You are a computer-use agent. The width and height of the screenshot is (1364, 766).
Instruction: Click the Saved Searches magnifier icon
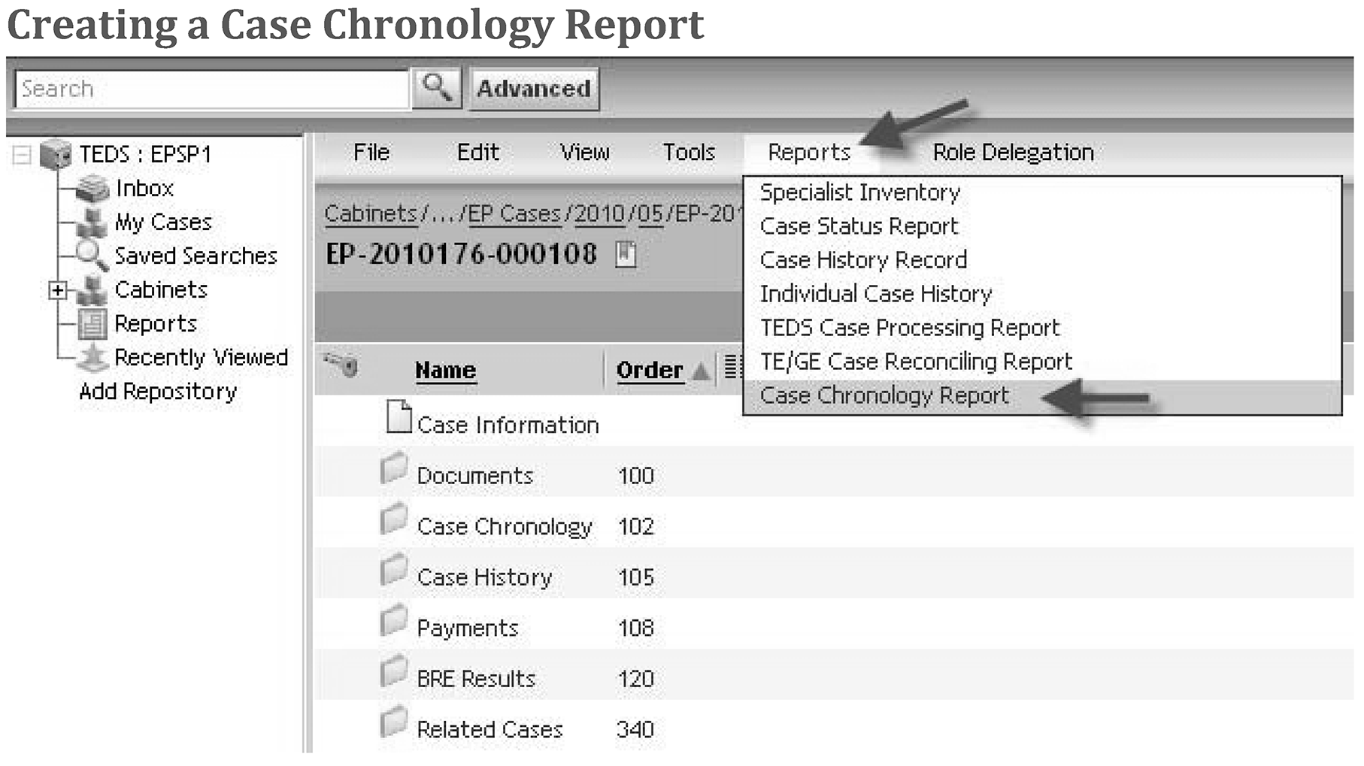tap(92, 256)
